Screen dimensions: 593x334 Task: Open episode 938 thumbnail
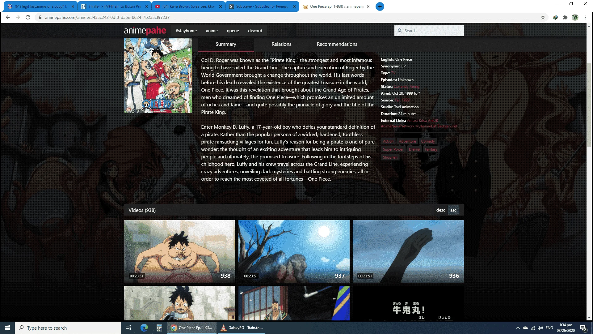(180, 251)
